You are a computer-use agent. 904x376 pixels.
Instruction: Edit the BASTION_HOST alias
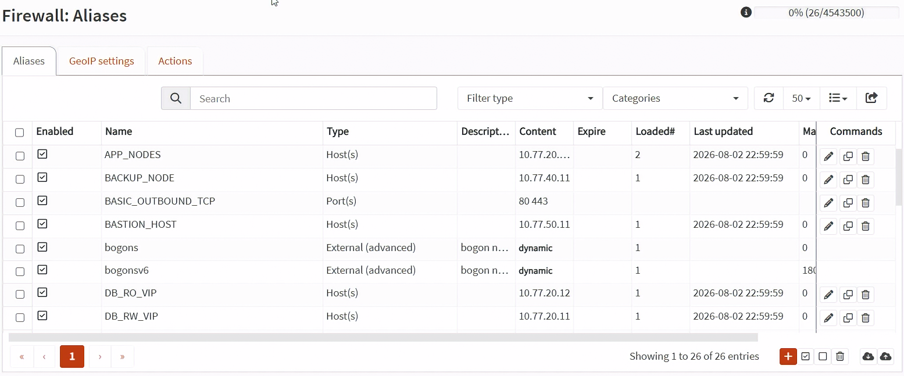tap(828, 226)
